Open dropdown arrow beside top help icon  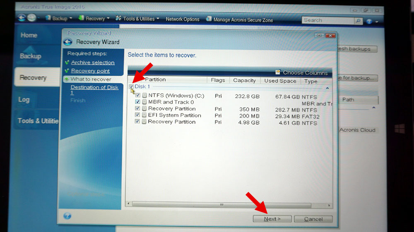click(x=377, y=22)
